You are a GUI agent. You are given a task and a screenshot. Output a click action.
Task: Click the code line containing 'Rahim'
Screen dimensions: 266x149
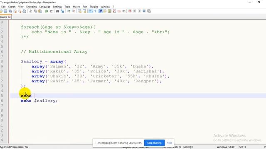pyautogui.click(x=96, y=81)
